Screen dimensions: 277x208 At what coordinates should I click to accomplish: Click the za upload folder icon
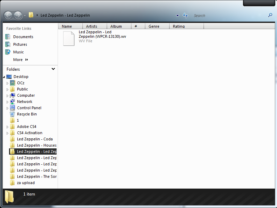point(12,183)
